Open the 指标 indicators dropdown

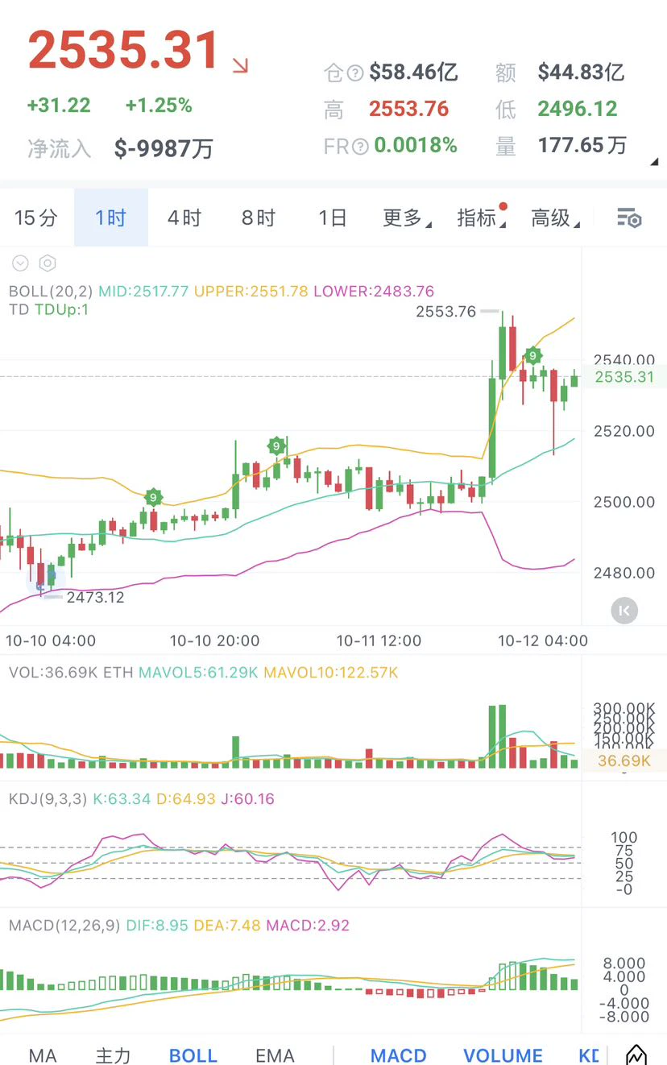(481, 218)
